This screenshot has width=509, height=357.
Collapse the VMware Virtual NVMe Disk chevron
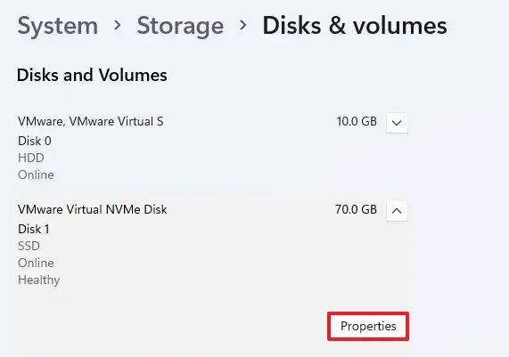tap(397, 211)
